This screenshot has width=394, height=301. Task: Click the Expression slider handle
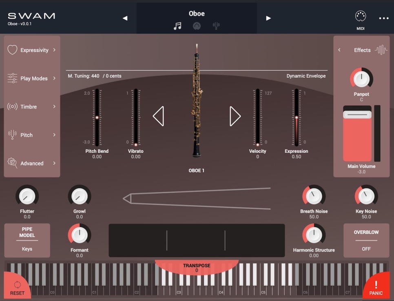pyautogui.click(x=297, y=117)
